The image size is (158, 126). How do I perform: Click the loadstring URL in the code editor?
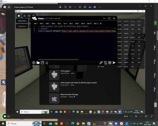pyautogui.click(x=89, y=31)
